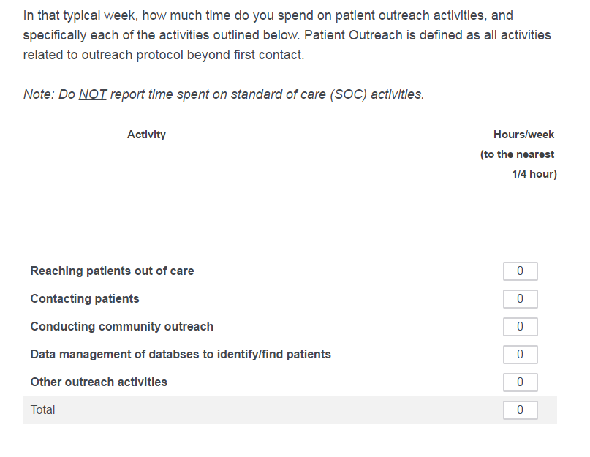The height and width of the screenshot is (457, 590).
Task: Focus the Conducting community outreach hours box
Action: pos(520,327)
